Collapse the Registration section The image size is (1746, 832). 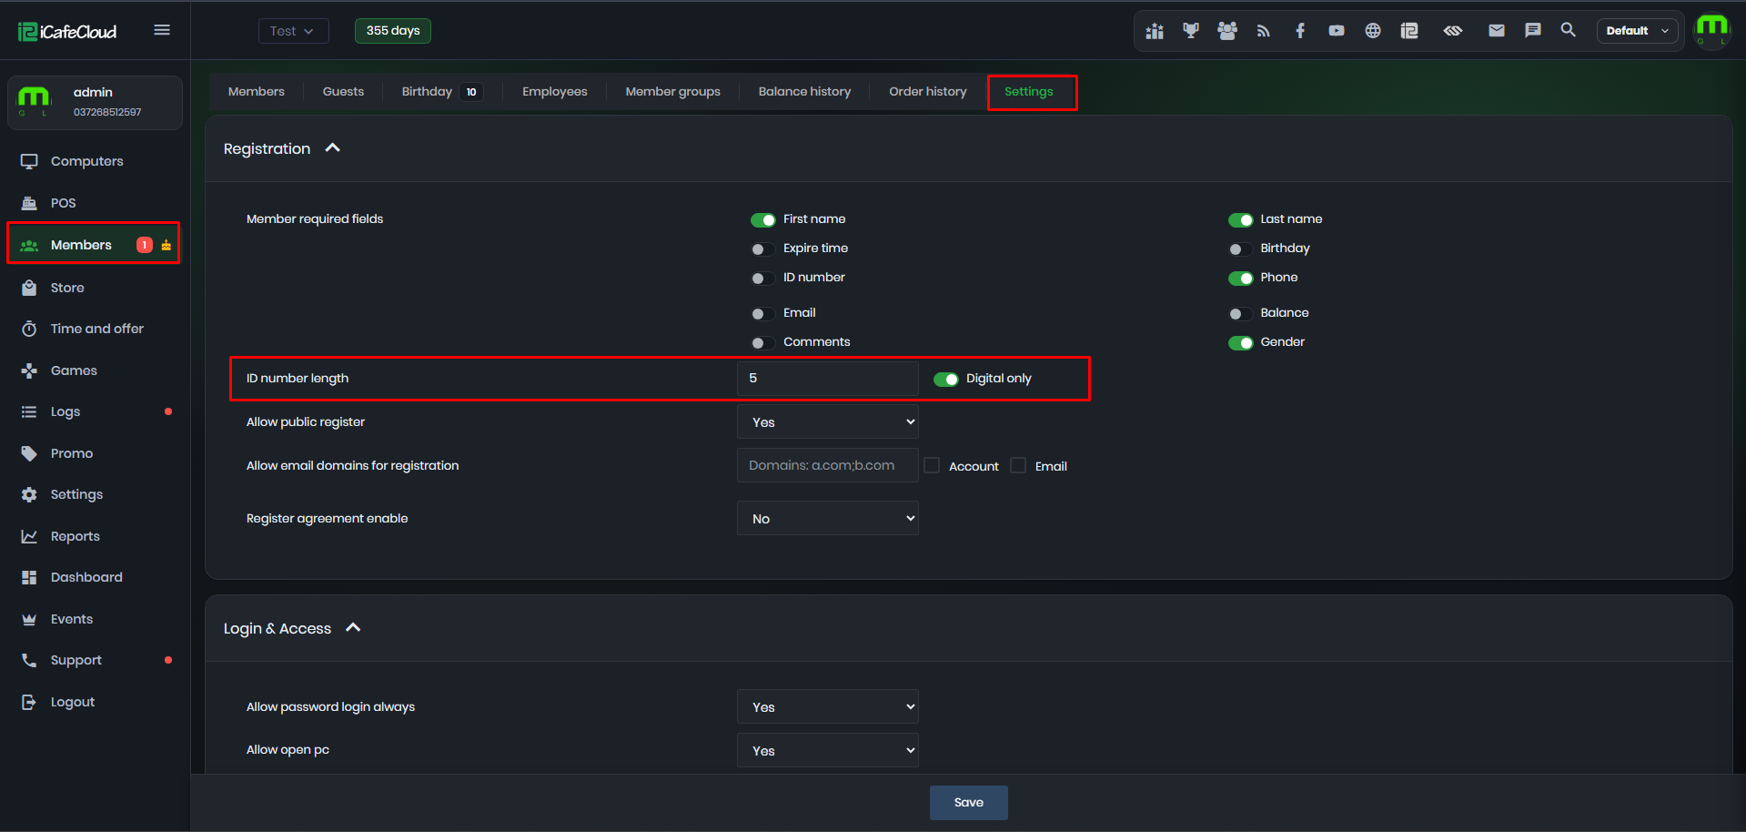333,147
